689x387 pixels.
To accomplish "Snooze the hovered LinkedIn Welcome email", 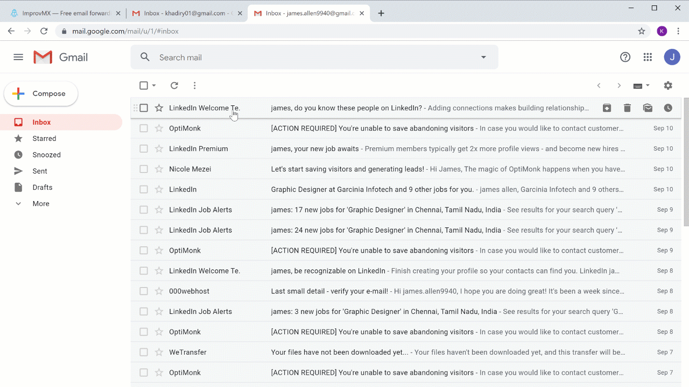I will click(x=668, y=108).
